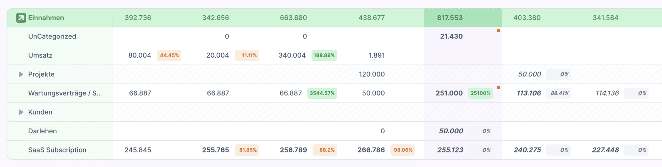Expand the Projekte row

pos(21,74)
